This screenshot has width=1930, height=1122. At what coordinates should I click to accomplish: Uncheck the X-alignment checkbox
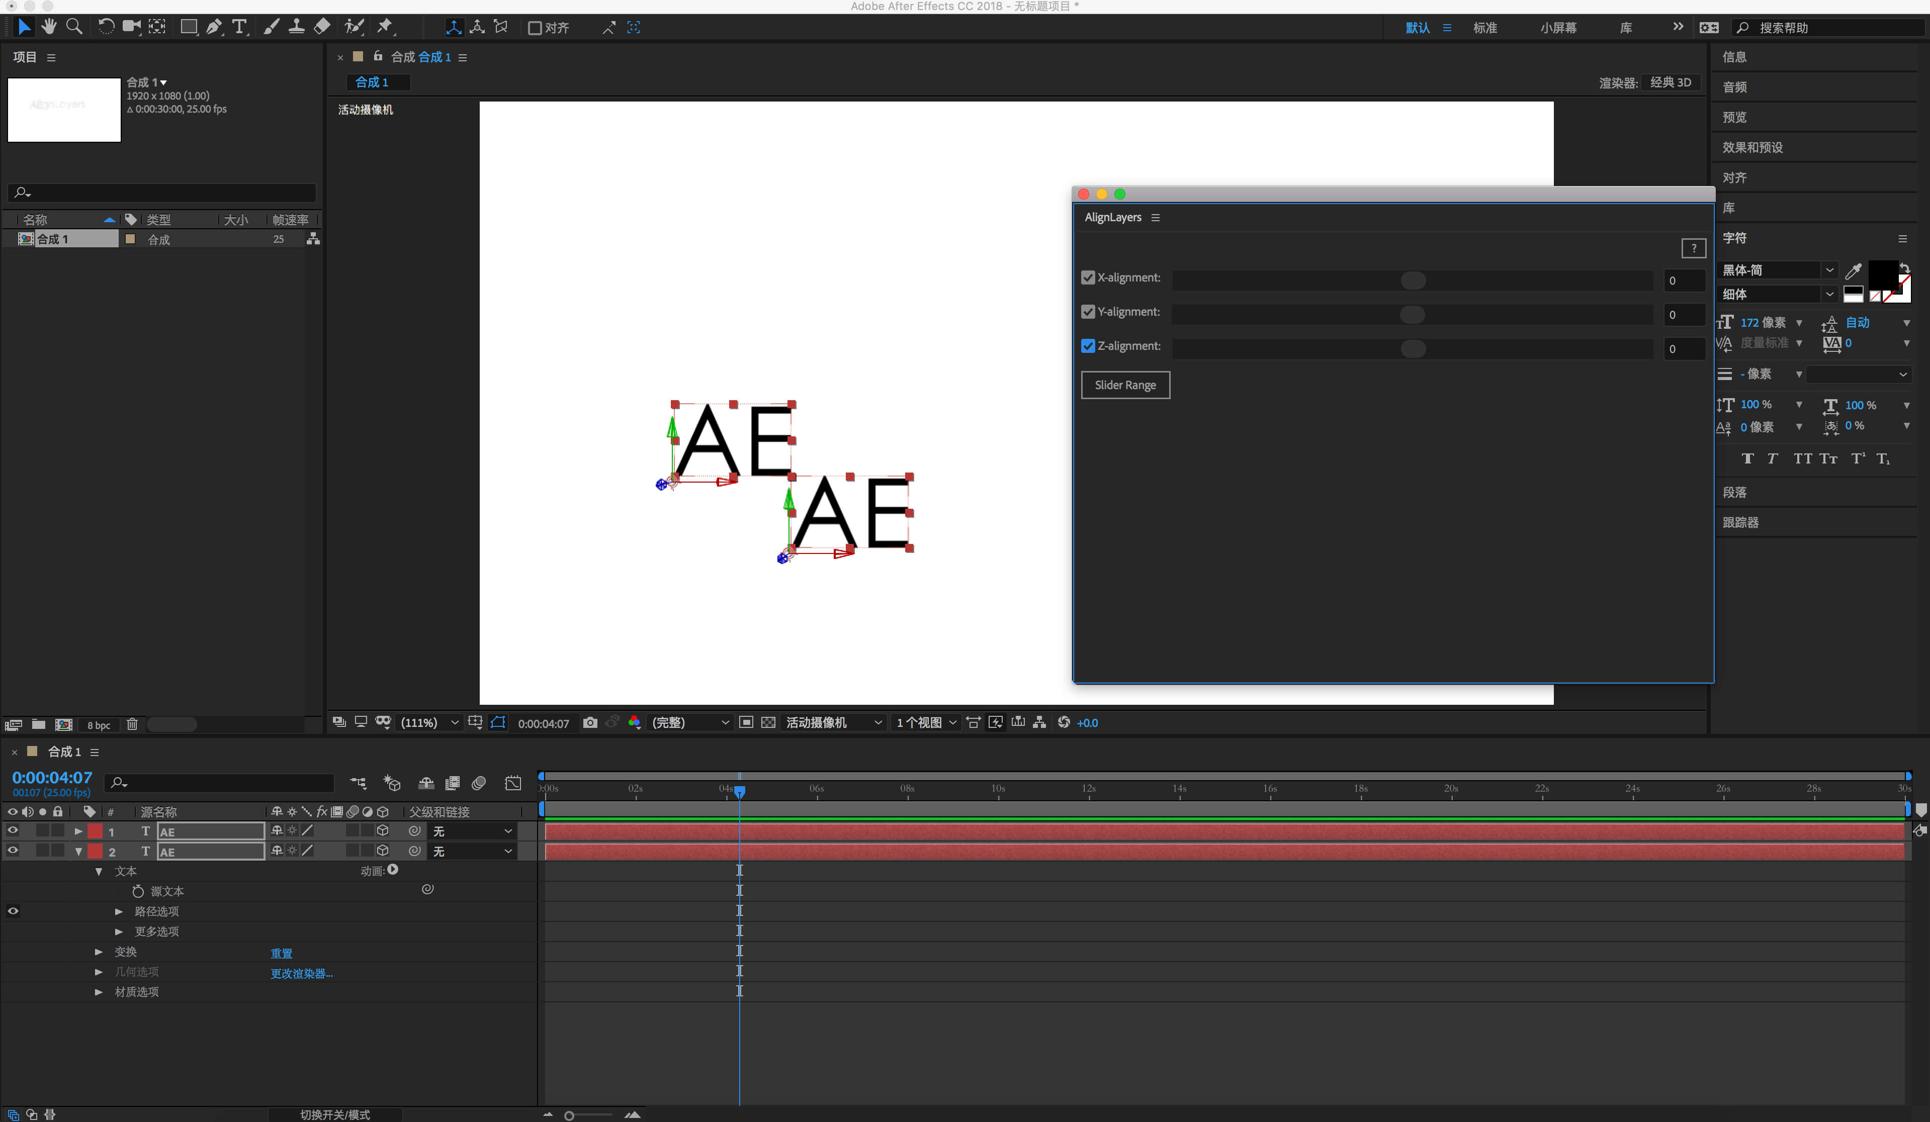pos(1088,278)
